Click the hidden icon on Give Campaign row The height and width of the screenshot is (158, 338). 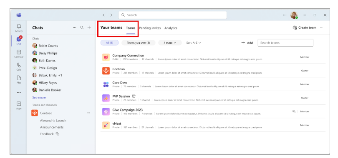coord(294,111)
